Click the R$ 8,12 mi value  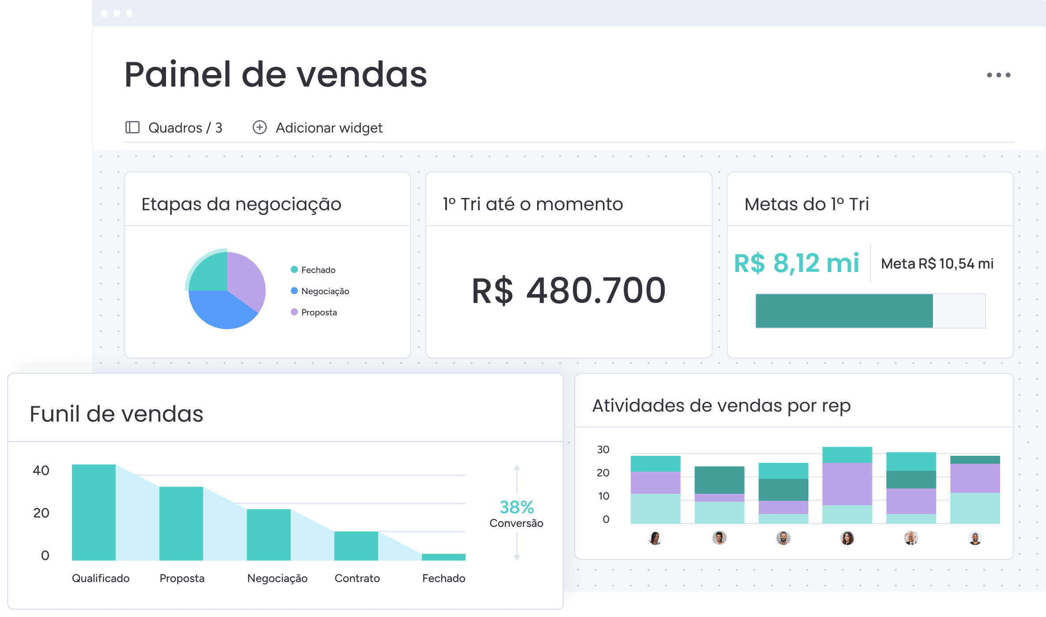[x=796, y=263]
